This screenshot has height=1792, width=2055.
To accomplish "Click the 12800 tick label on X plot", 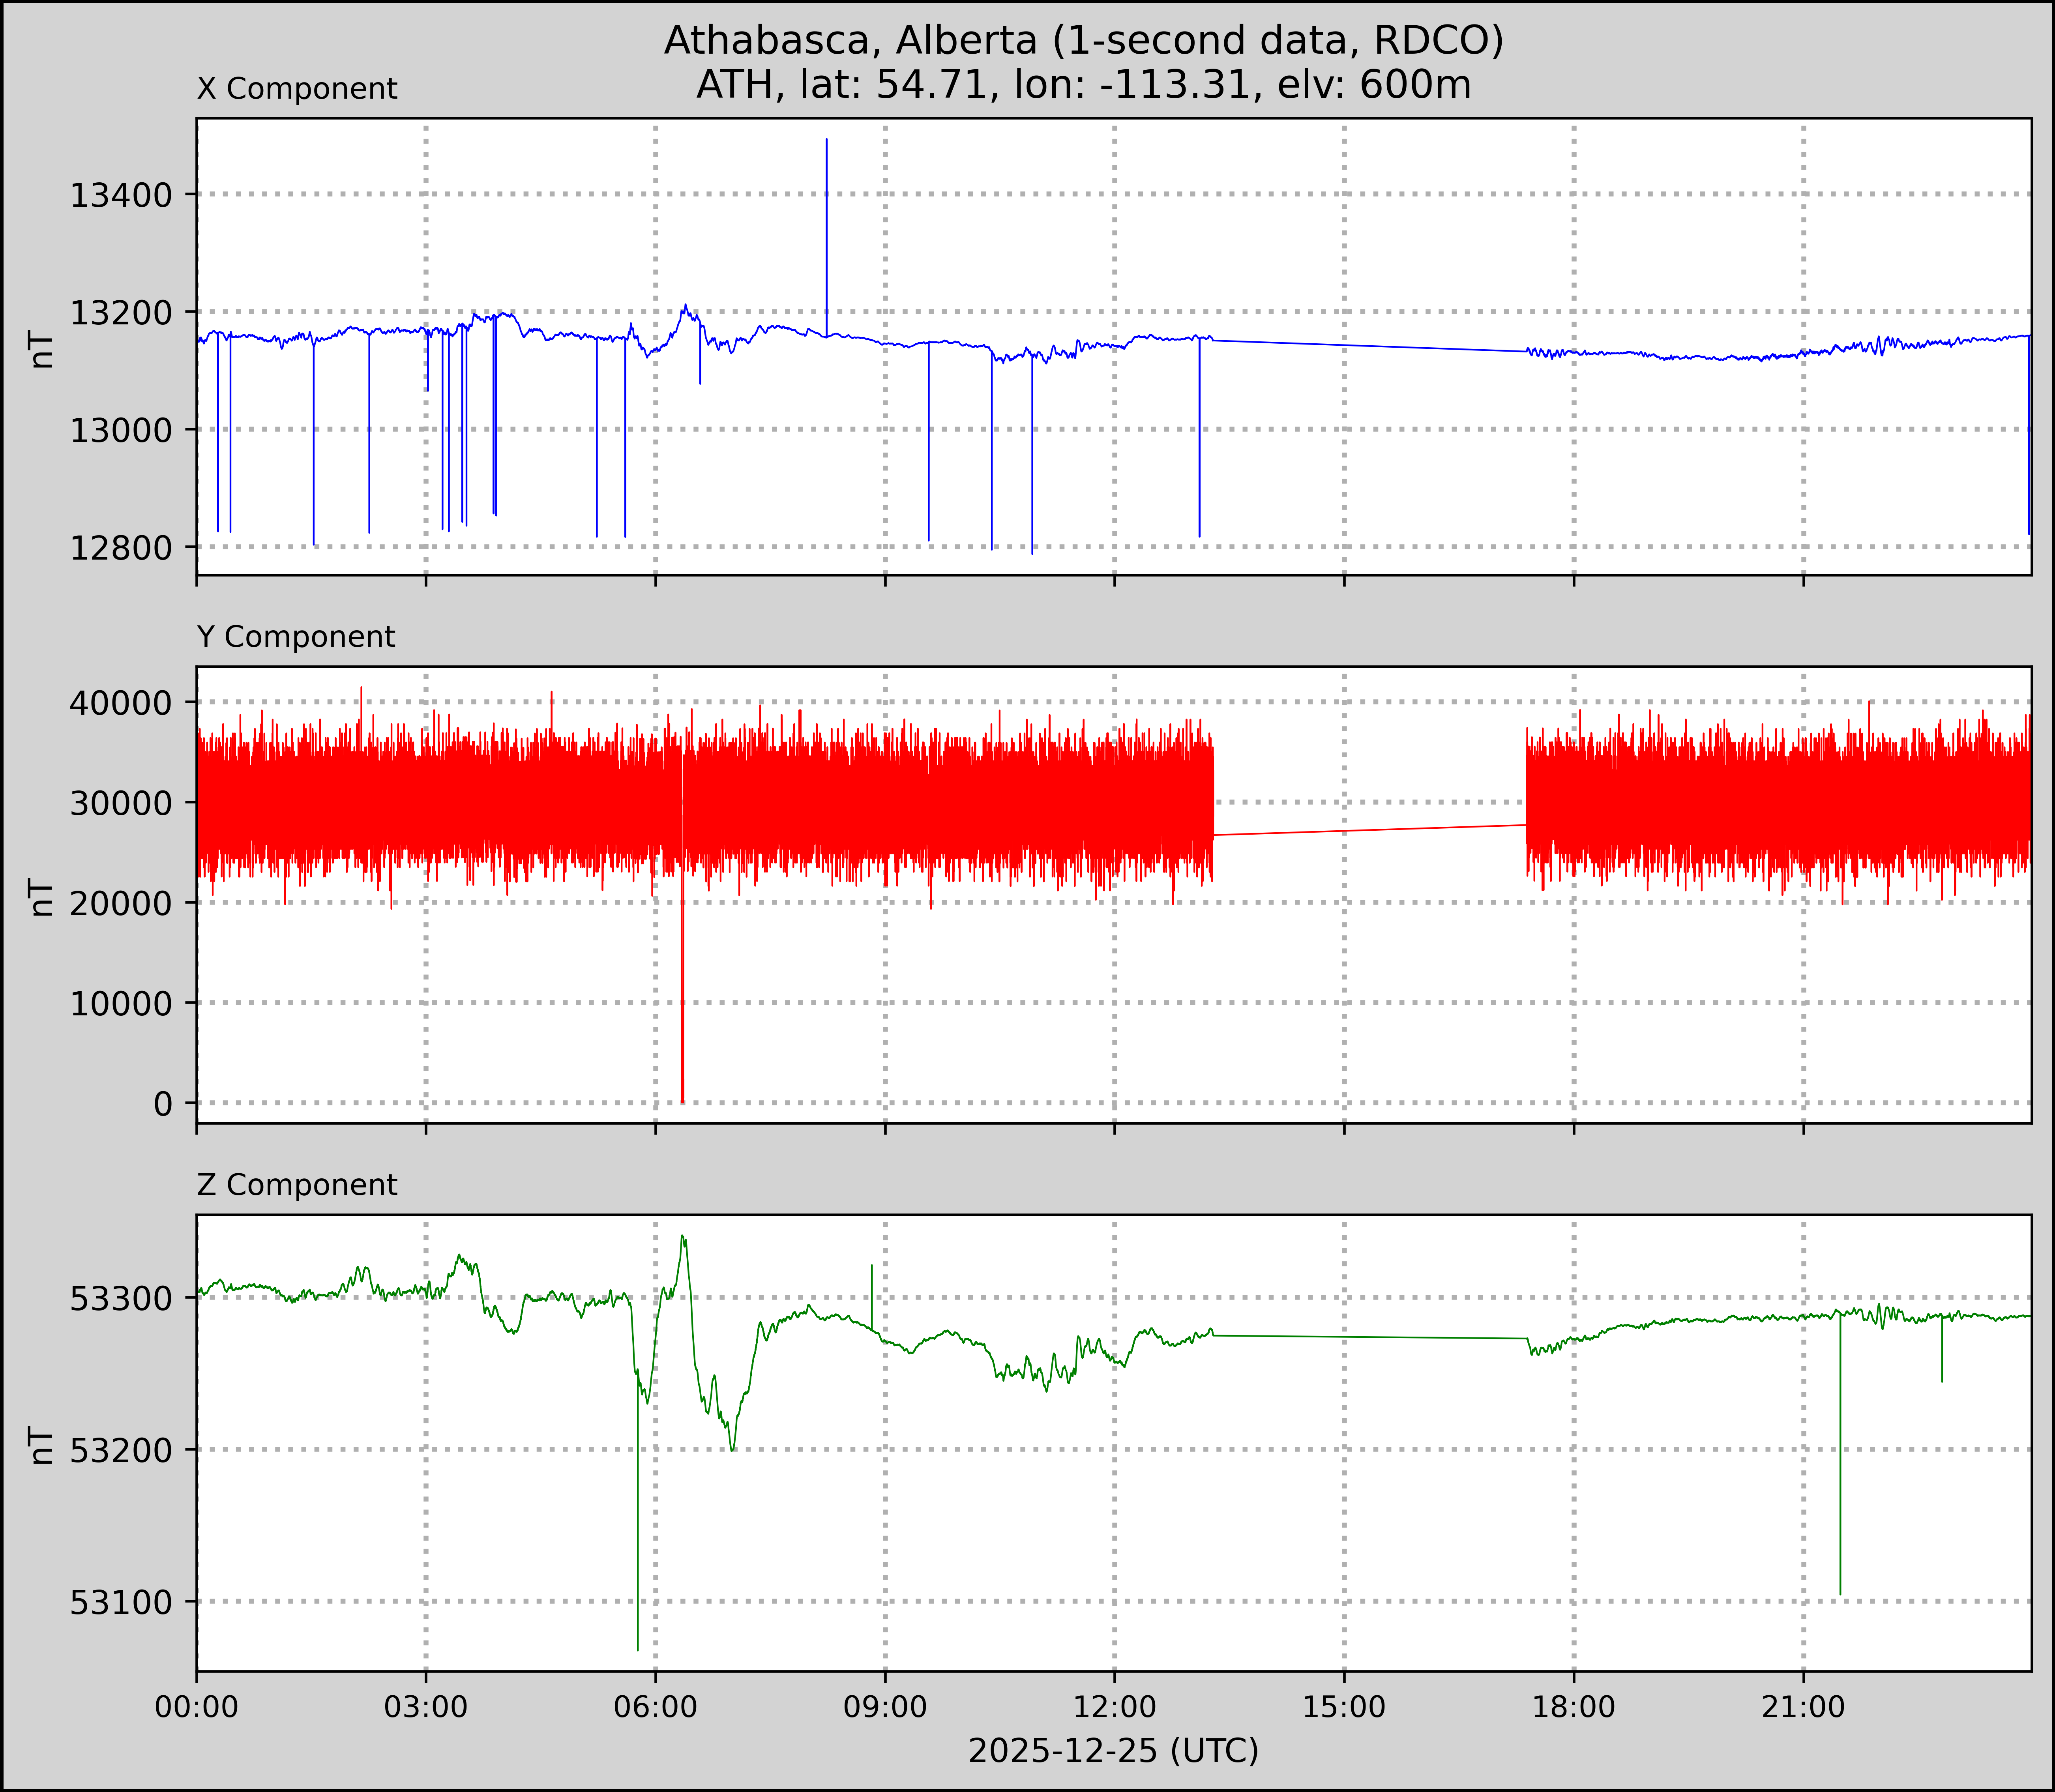I will coord(121,548).
